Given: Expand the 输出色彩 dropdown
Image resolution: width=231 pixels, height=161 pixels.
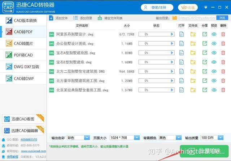Looking at the screenshot, I should [x=87, y=138].
